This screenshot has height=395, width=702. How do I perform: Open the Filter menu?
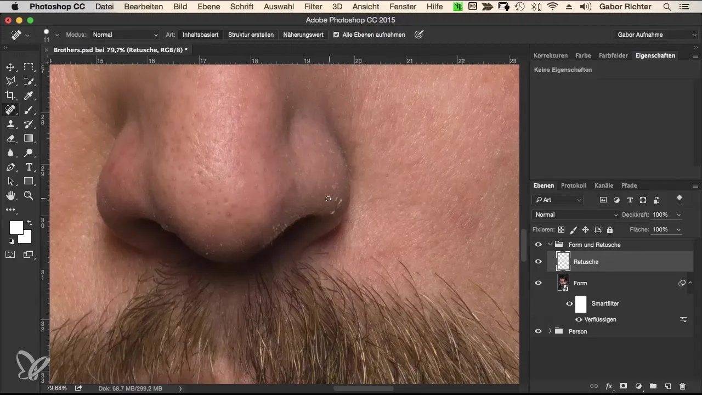coord(313,7)
